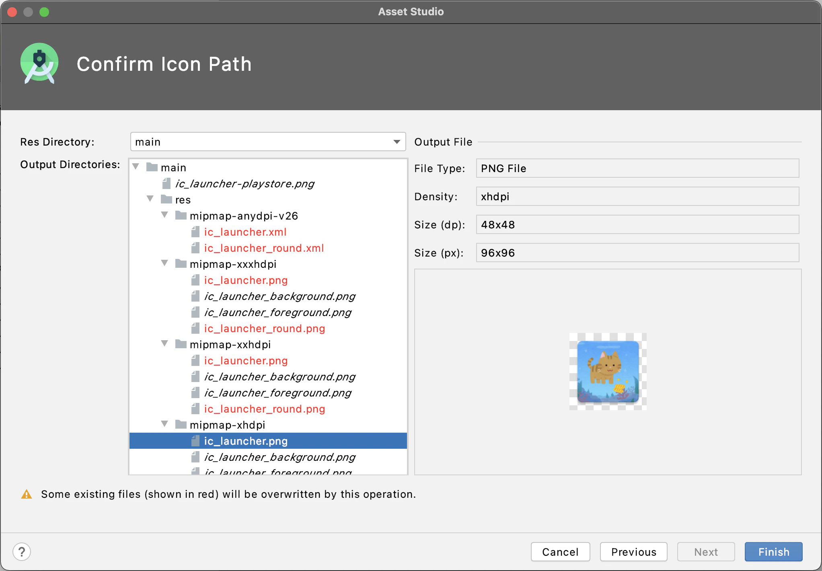The image size is (822, 571).
Task: Click the disabled Next button
Action: tap(706, 552)
